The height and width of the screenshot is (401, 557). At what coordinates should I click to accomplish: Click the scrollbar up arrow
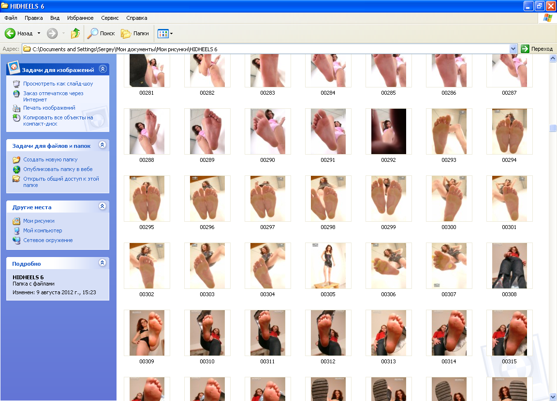pyautogui.click(x=553, y=58)
